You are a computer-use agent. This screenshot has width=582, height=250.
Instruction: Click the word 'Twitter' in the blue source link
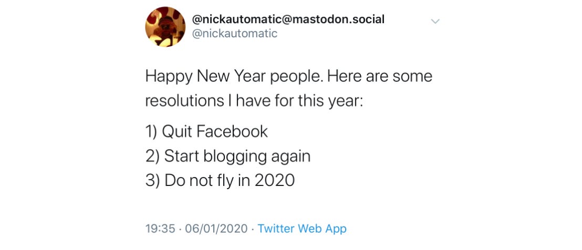276,228
